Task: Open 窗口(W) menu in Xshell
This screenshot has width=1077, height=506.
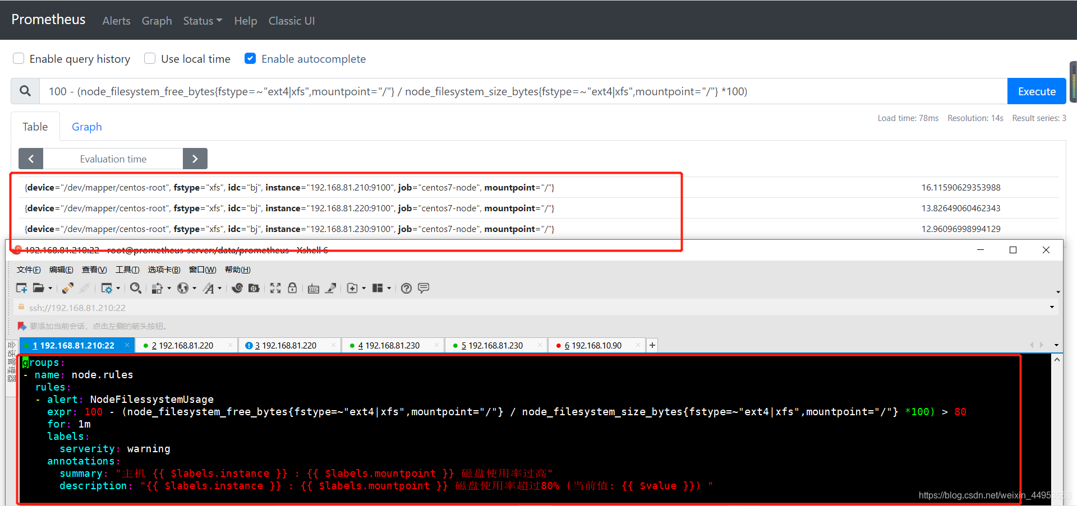Action: 202,270
